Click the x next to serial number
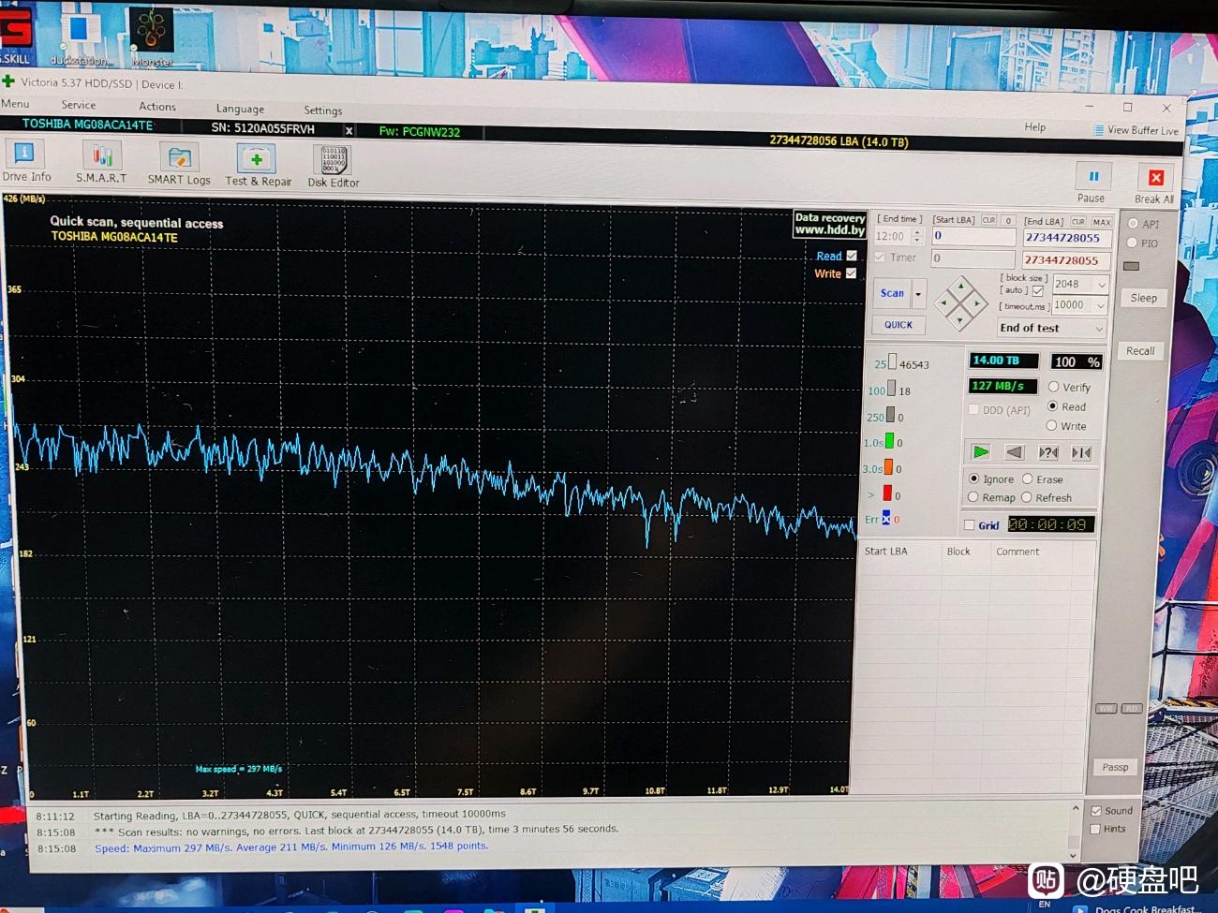Image resolution: width=1218 pixels, height=913 pixels. [349, 131]
